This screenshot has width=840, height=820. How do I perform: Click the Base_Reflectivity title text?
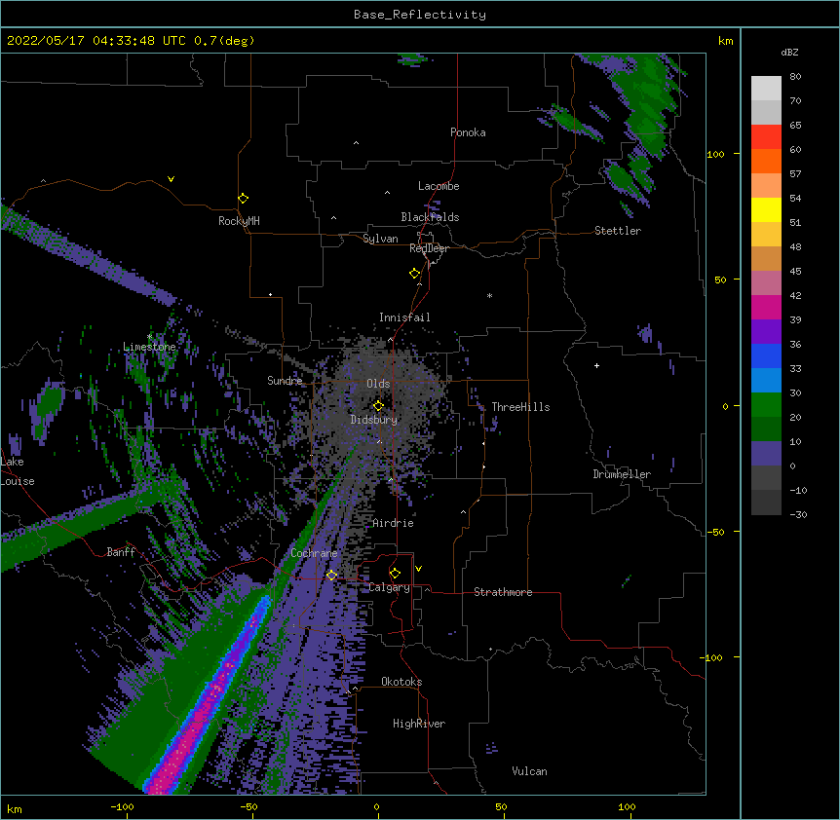420,15
